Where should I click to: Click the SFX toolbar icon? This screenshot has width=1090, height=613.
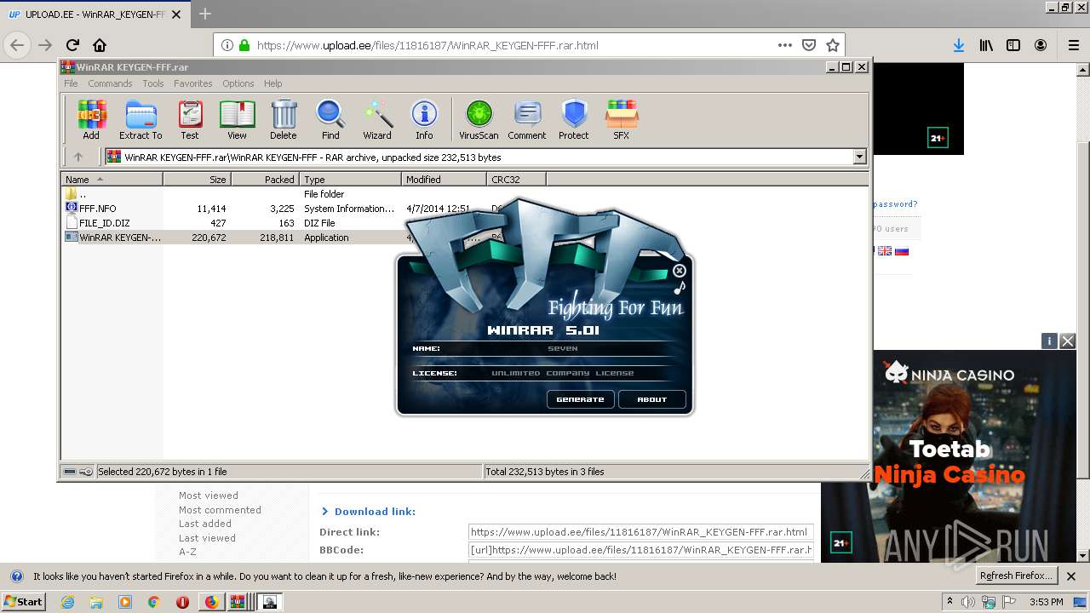622,119
